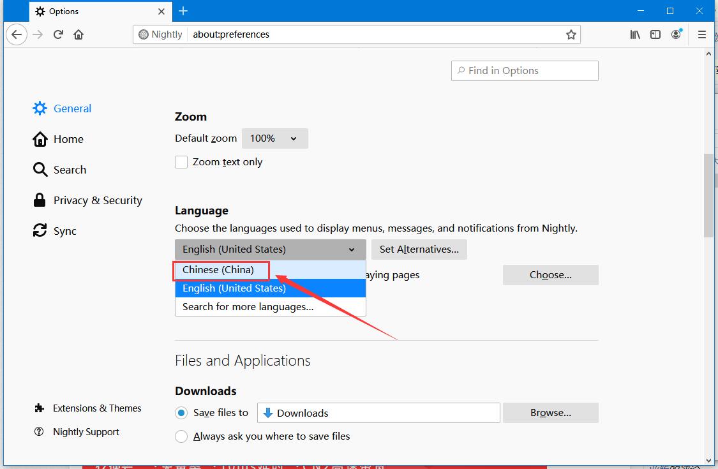This screenshot has width=718, height=469.
Task: Select Save files to radio button
Action: coord(181,413)
